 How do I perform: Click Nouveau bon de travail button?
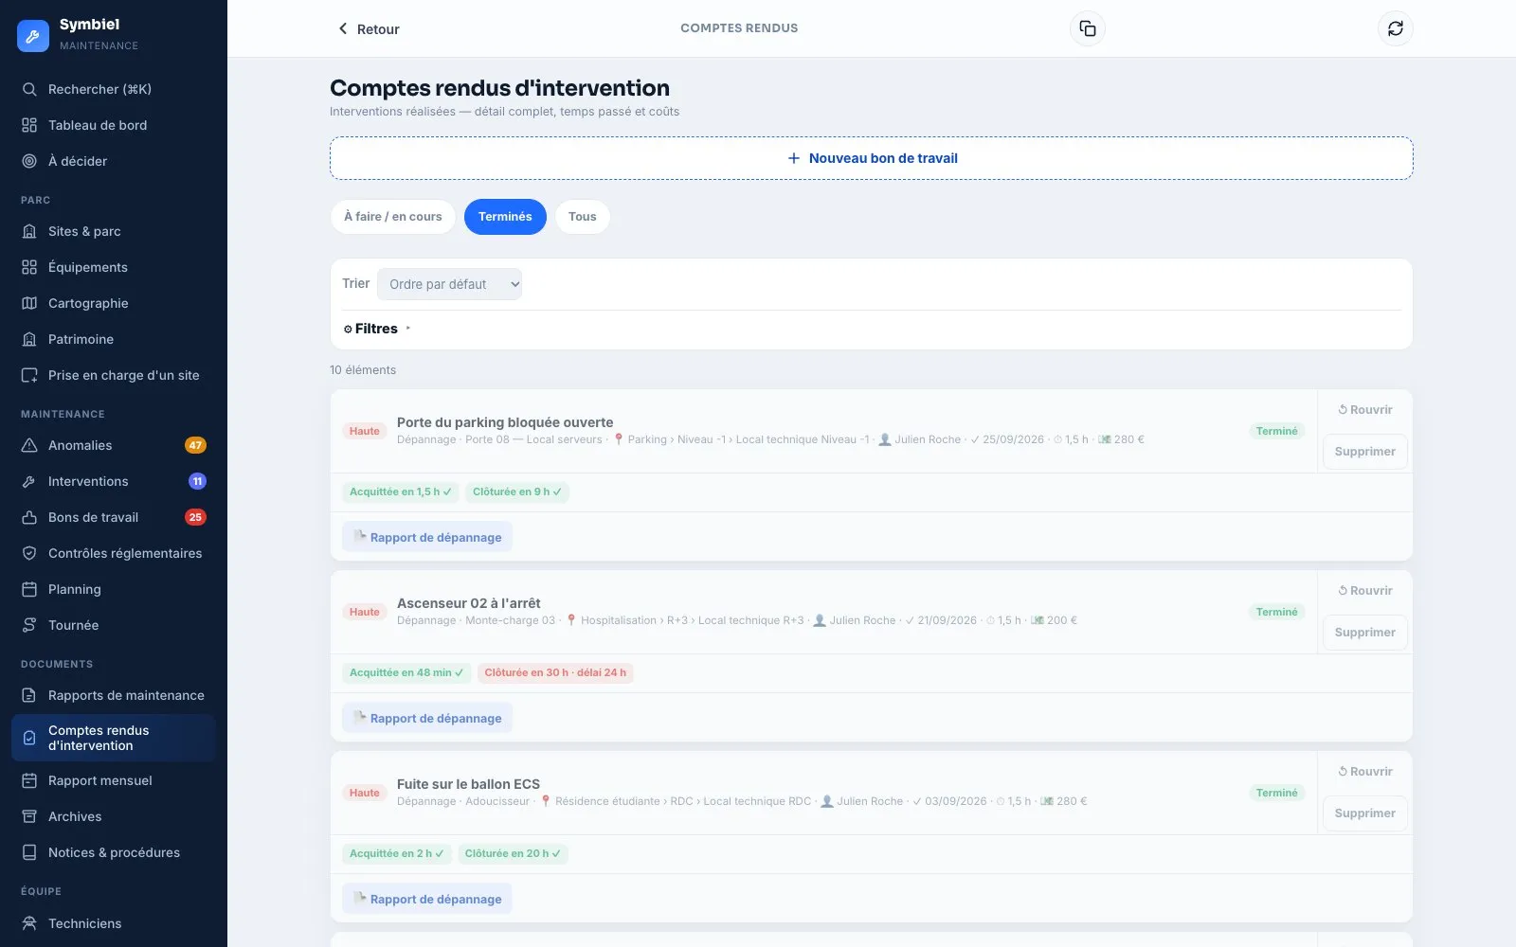click(872, 158)
